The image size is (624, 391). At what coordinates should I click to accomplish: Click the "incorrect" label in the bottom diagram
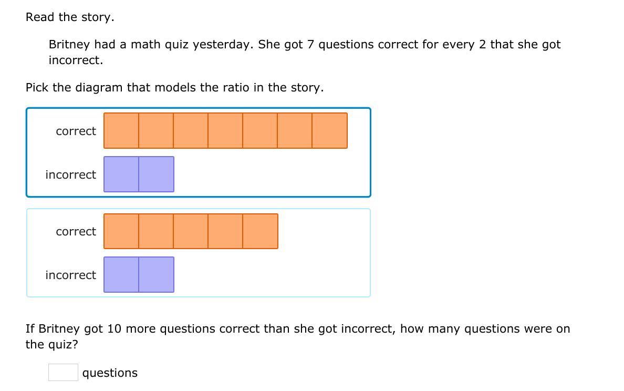[71, 275]
